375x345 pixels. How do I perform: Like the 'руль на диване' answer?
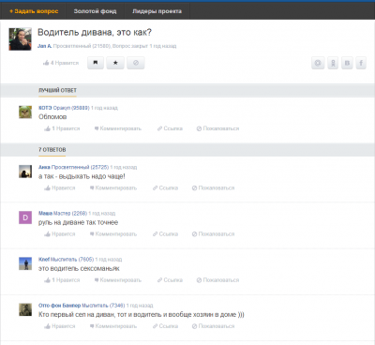(60, 233)
